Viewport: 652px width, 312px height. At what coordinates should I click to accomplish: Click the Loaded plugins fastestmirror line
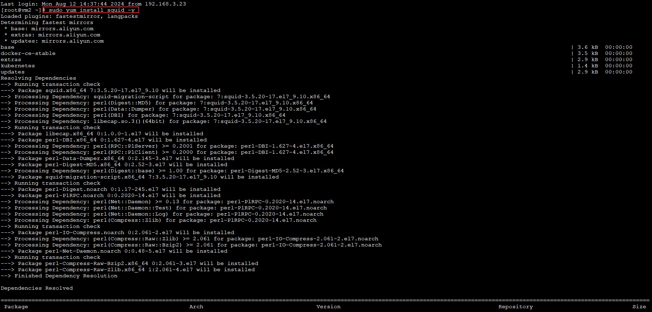pos(69,16)
